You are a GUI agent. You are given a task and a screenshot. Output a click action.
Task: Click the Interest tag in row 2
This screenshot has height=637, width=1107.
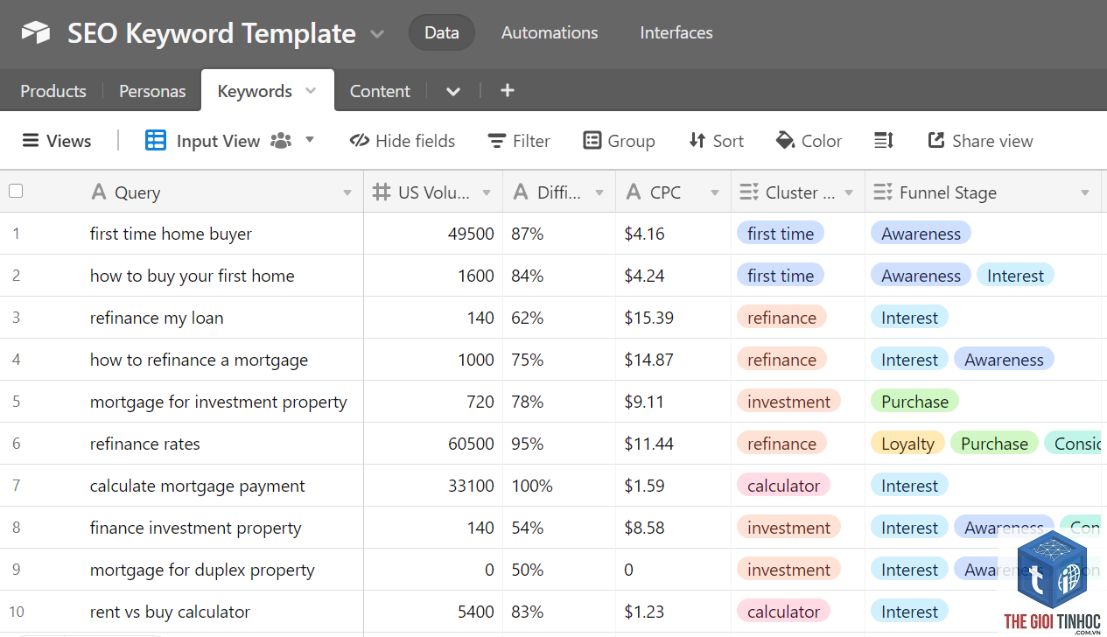(1015, 276)
